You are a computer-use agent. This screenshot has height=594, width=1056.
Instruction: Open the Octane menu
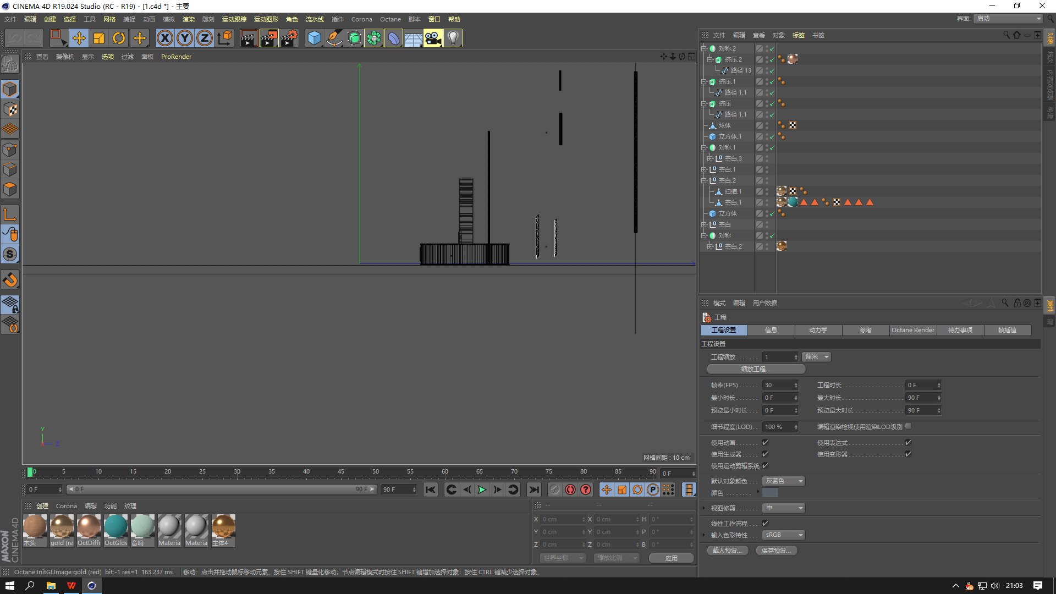point(391,19)
